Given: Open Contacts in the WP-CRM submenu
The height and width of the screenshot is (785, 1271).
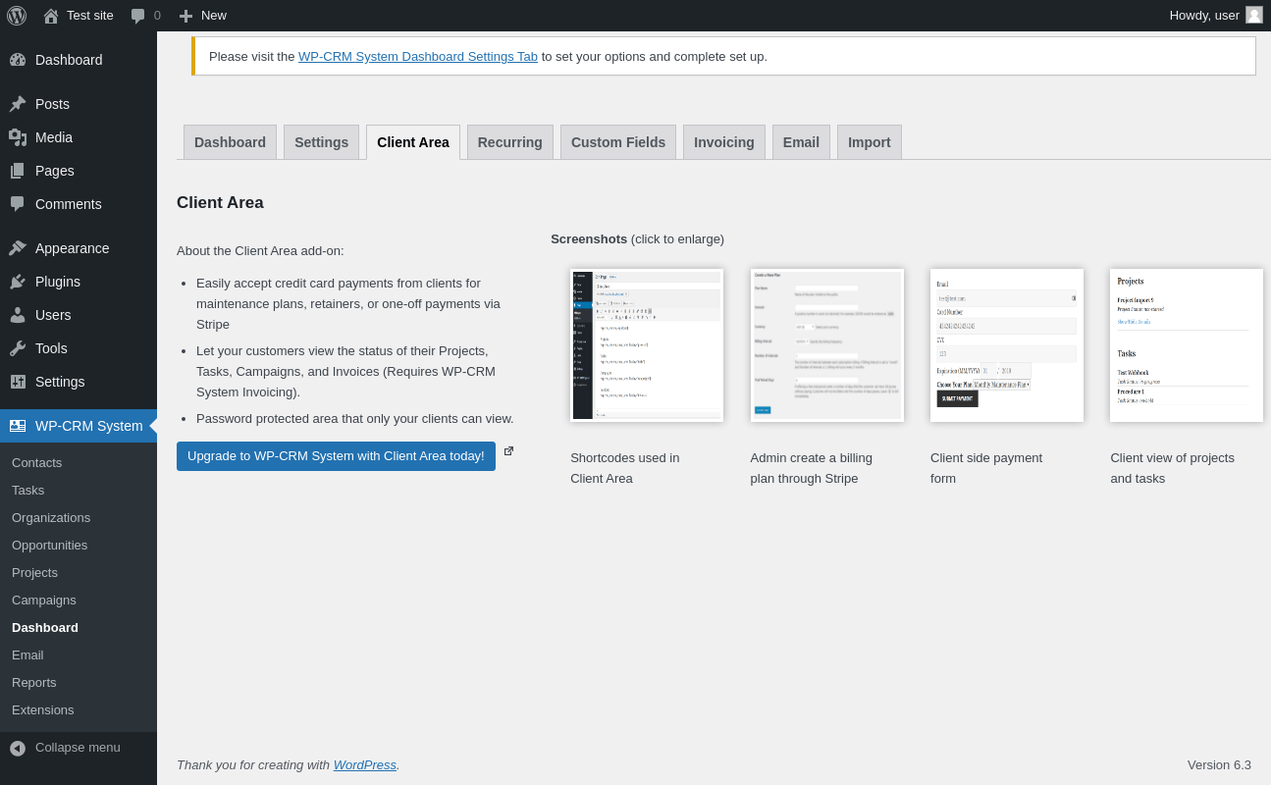Looking at the screenshot, I should pos(36,463).
